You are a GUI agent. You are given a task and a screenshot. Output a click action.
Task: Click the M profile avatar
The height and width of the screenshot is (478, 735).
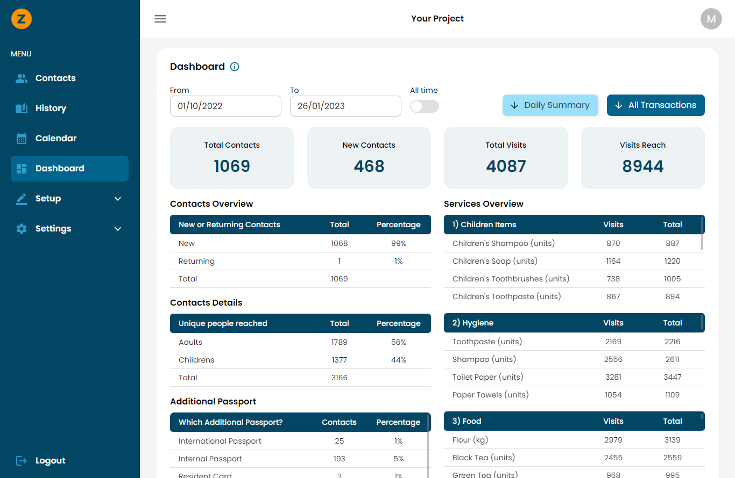coord(711,19)
